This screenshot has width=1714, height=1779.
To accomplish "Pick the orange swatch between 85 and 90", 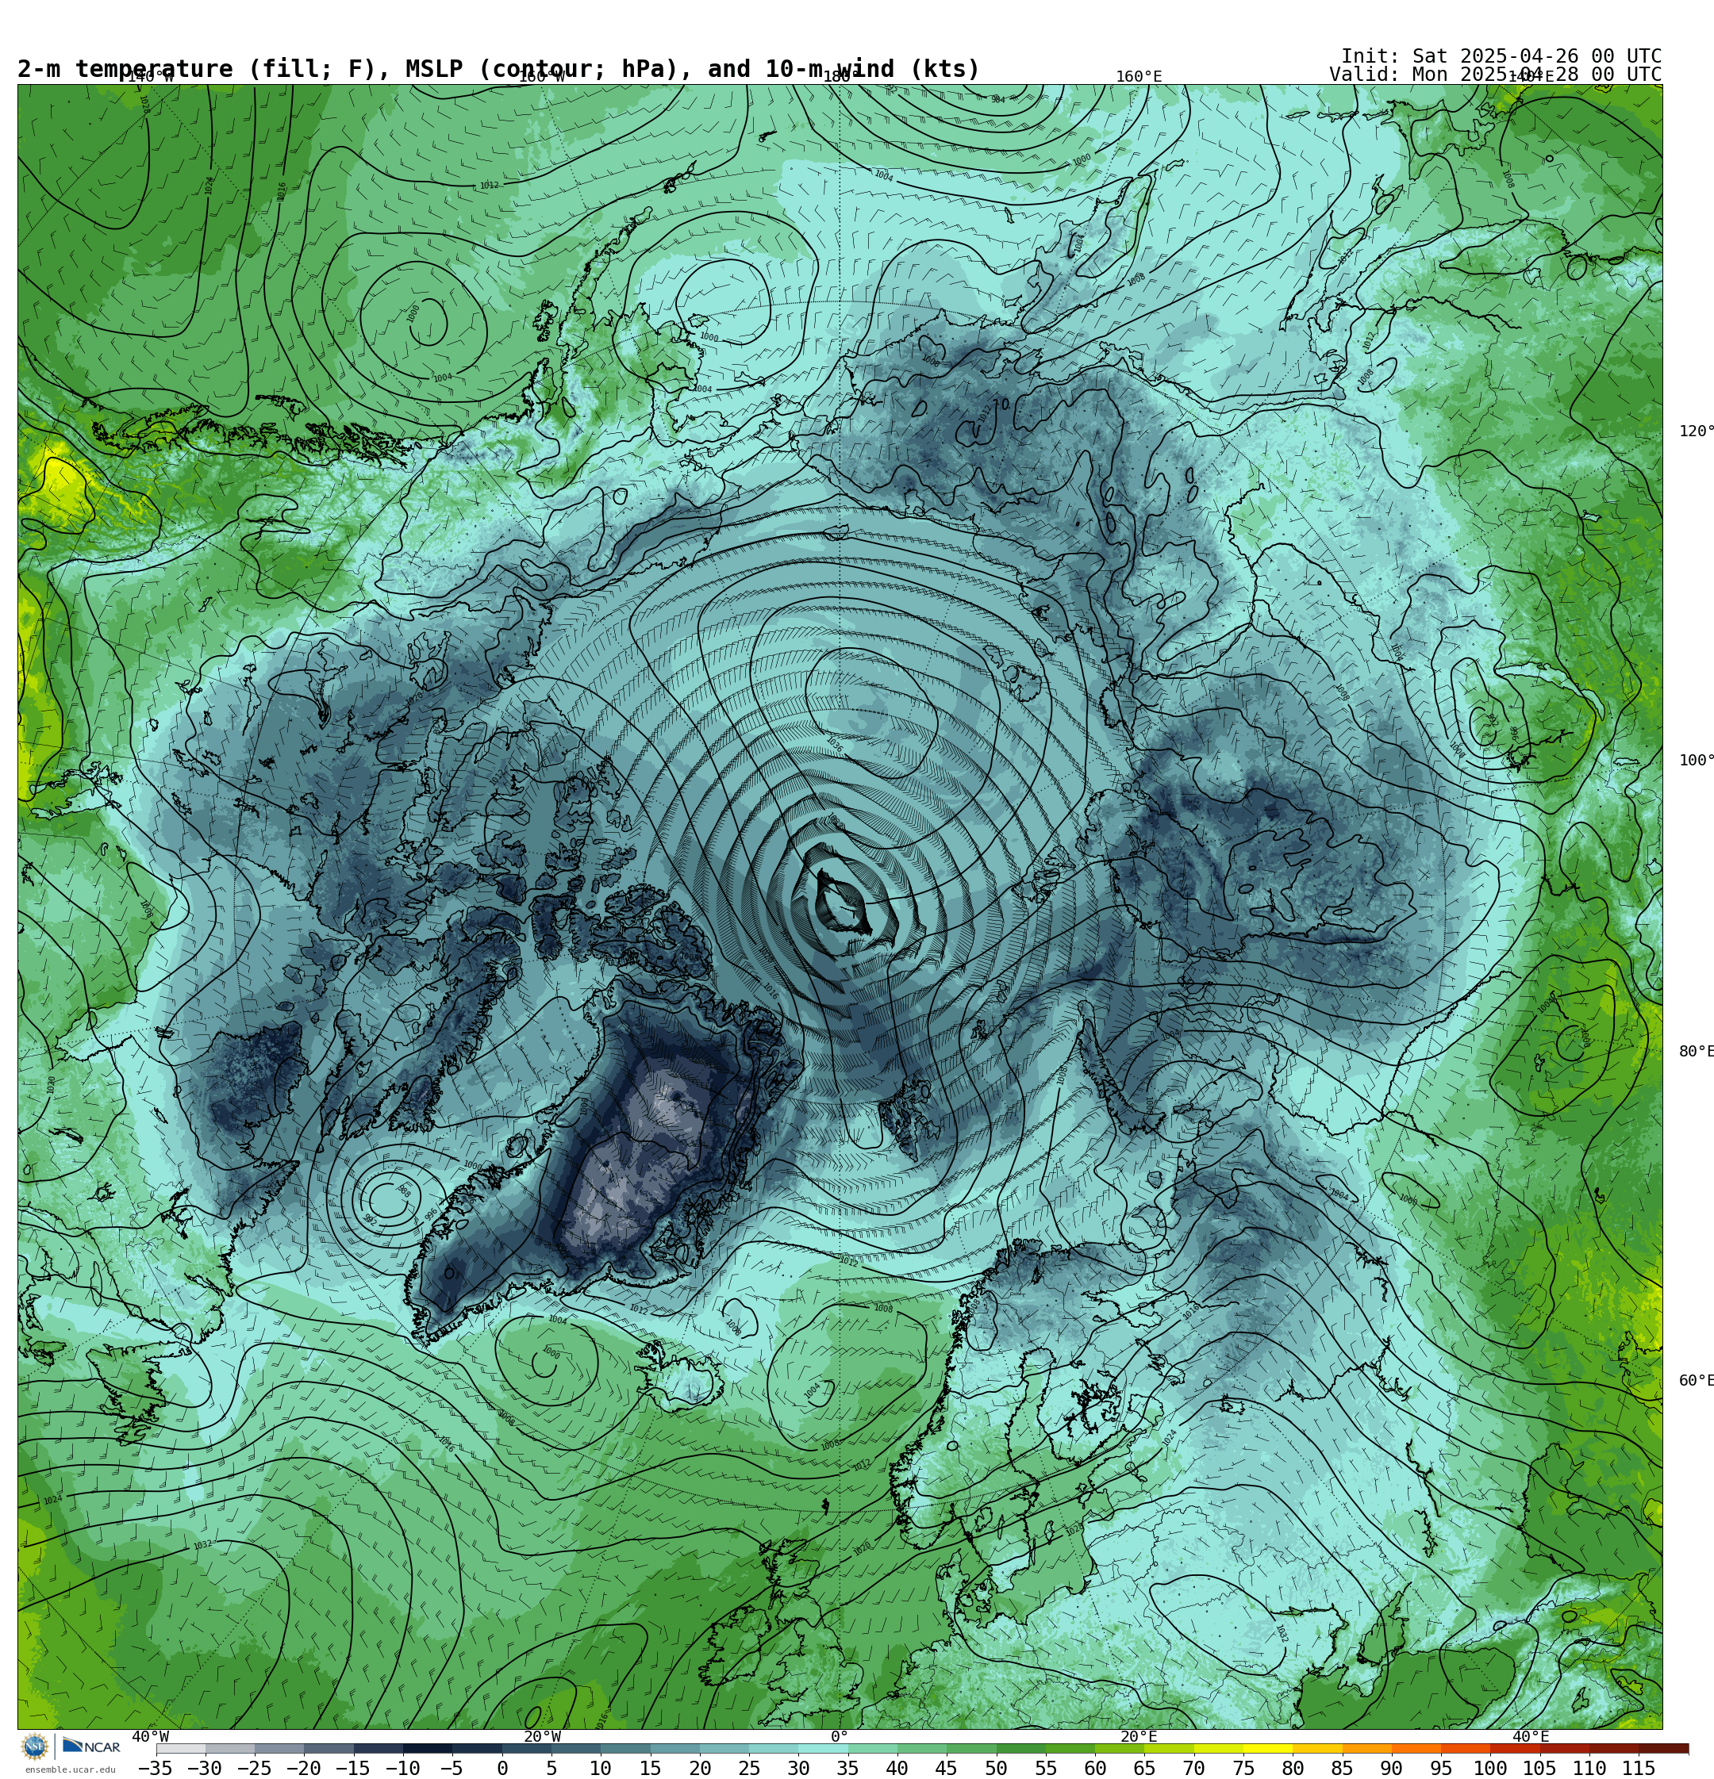I will [1367, 1748].
